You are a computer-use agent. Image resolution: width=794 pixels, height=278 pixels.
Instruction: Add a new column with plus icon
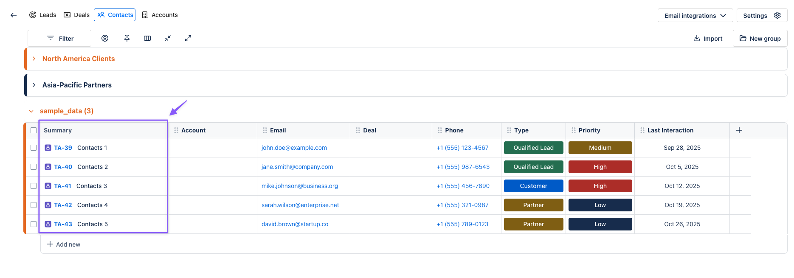(739, 130)
